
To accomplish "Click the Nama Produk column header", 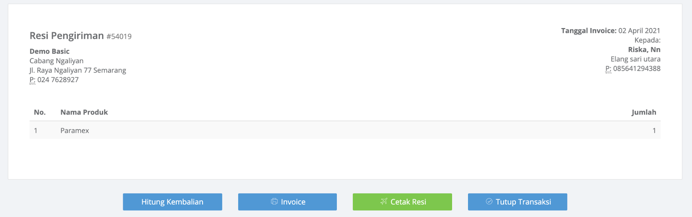I will 84,112.
